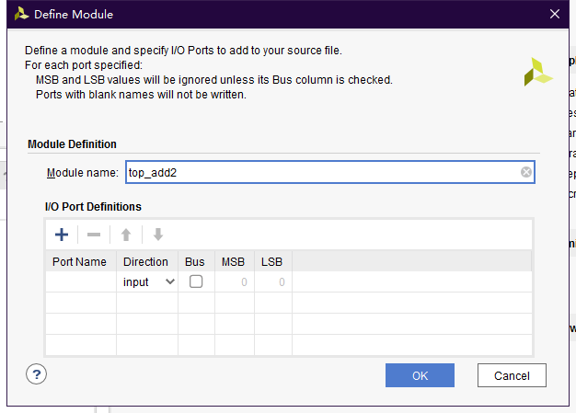Enable the Bus checkbox in first row
The width and height of the screenshot is (576, 413).
(x=196, y=282)
